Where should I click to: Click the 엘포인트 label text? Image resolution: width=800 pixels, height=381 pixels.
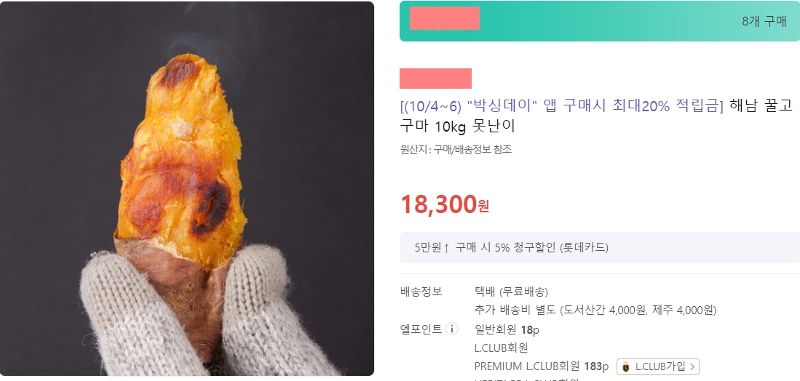pos(421,329)
